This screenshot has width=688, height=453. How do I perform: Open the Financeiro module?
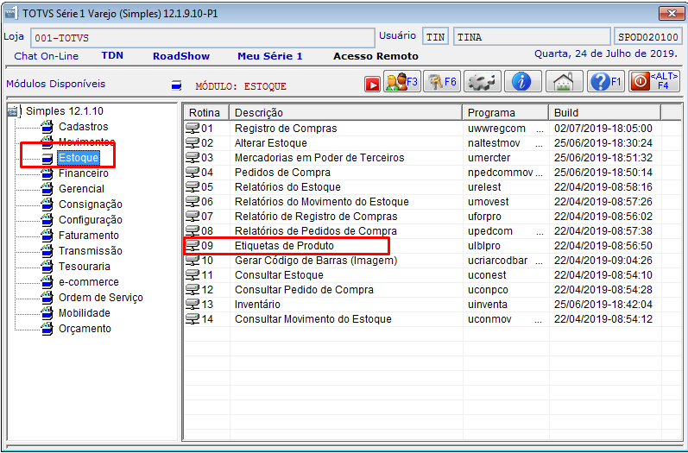point(84,173)
